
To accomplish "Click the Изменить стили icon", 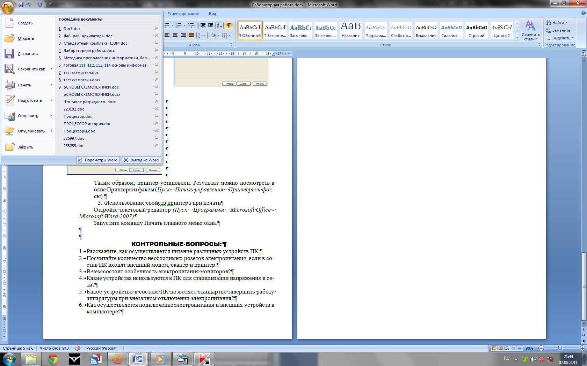I will tap(530, 30).
